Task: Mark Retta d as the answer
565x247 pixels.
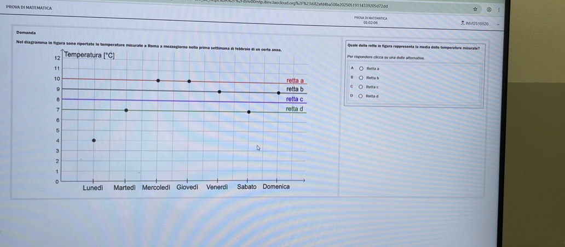Action: point(361,96)
